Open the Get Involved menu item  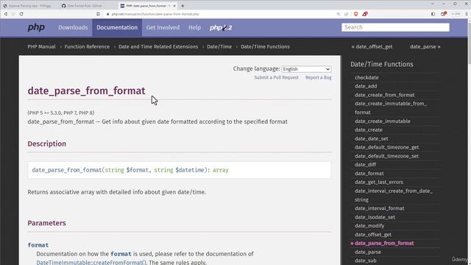(163, 27)
